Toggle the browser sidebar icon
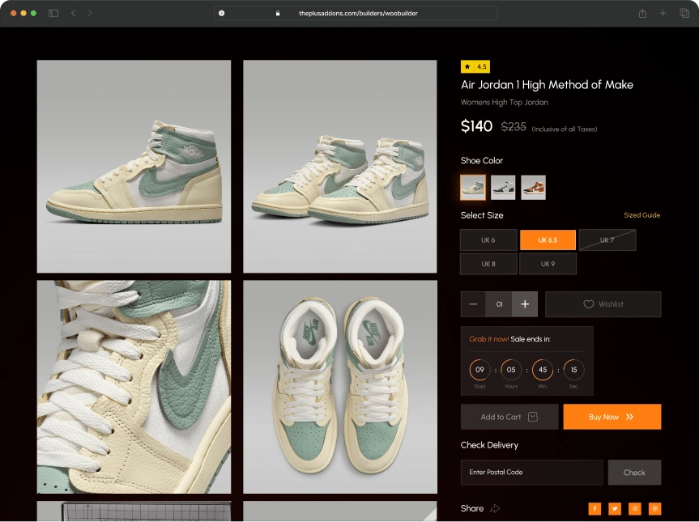699x522 pixels. coord(53,13)
